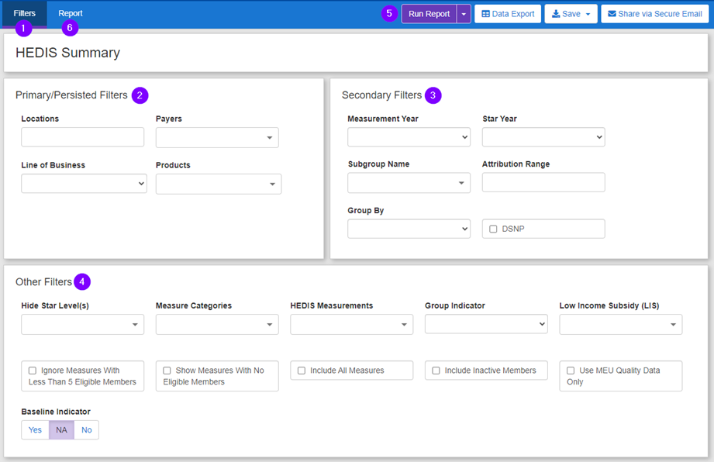The width and height of the screenshot is (714, 462).
Task: Open the Run Report split dropdown arrow
Action: (463, 13)
